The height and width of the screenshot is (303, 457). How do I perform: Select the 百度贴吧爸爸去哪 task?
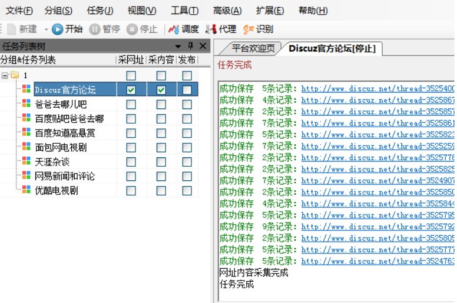[69, 118]
